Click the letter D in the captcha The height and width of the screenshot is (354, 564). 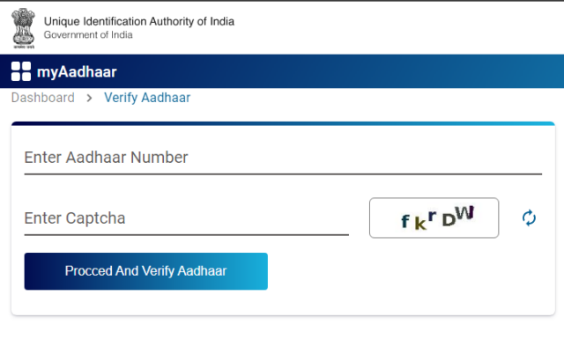[x=449, y=220]
